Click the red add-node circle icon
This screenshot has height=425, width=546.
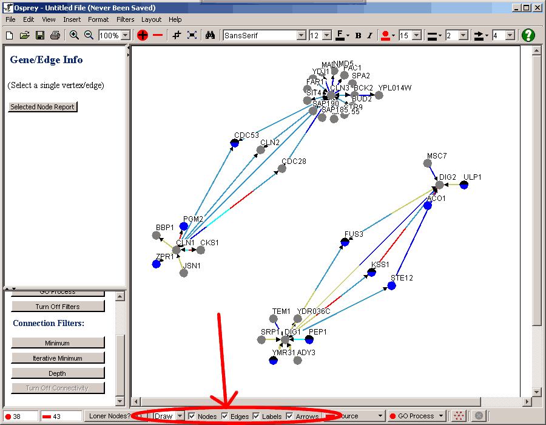click(143, 35)
